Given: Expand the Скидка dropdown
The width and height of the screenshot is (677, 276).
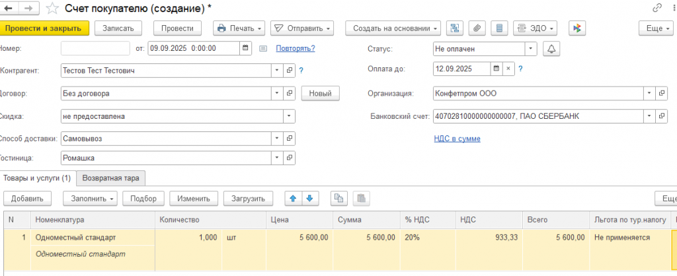Looking at the screenshot, I should tap(290, 116).
